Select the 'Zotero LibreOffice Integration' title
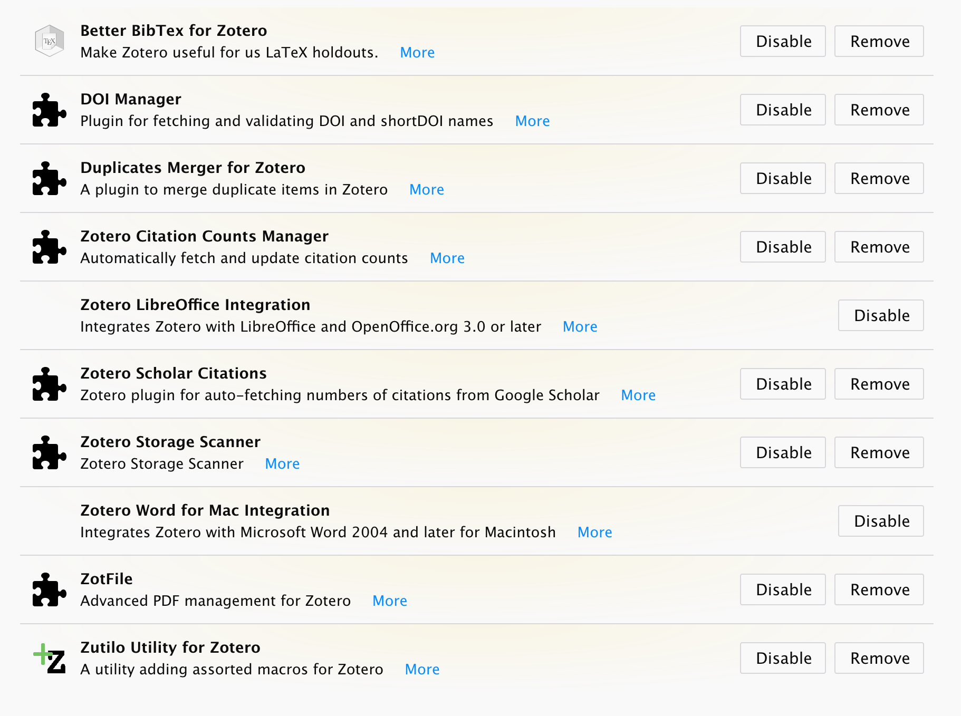The width and height of the screenshot is (961, 716). pos(195,305)
